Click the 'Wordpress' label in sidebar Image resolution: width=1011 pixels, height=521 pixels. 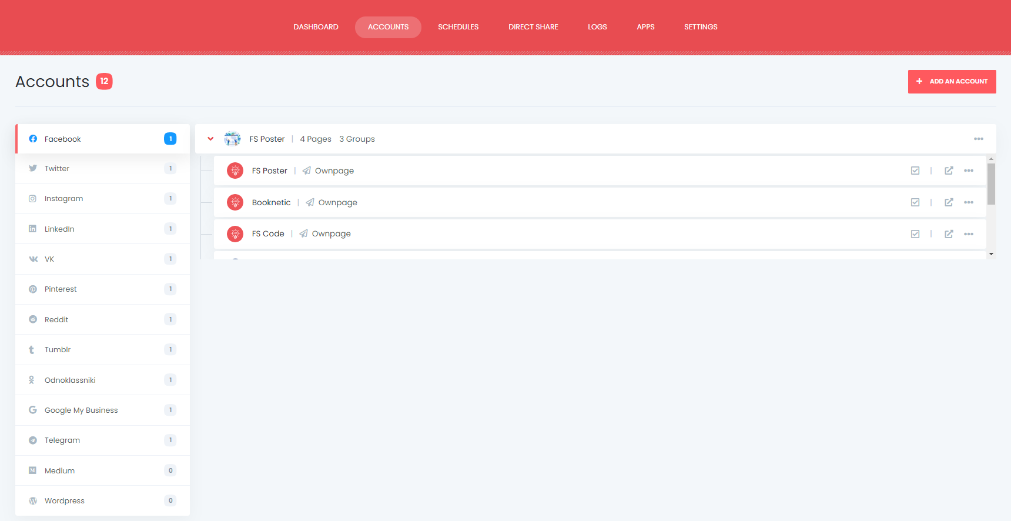[65, 501]
